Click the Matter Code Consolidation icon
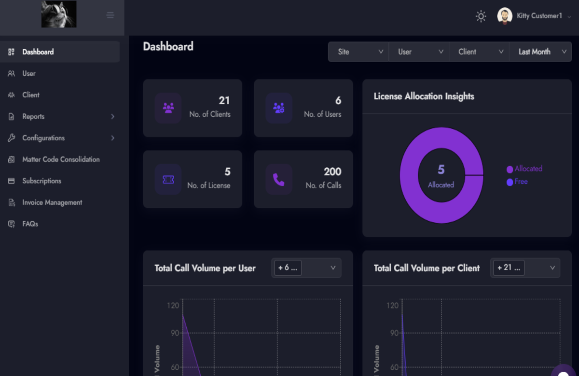Screen dimensions: 579x376 pyautogui.click(x=12, y=160)
